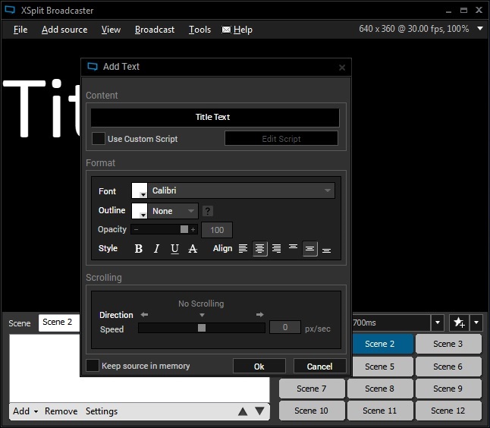Expand dropdown next to star icon

coord(476,323)
